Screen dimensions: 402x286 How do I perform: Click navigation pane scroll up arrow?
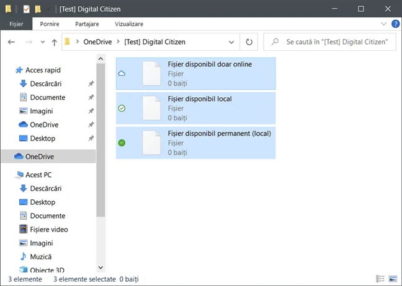coord(100,59)
